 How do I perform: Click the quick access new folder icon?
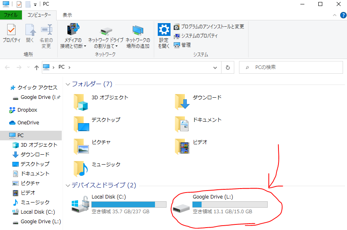point(28,4)
